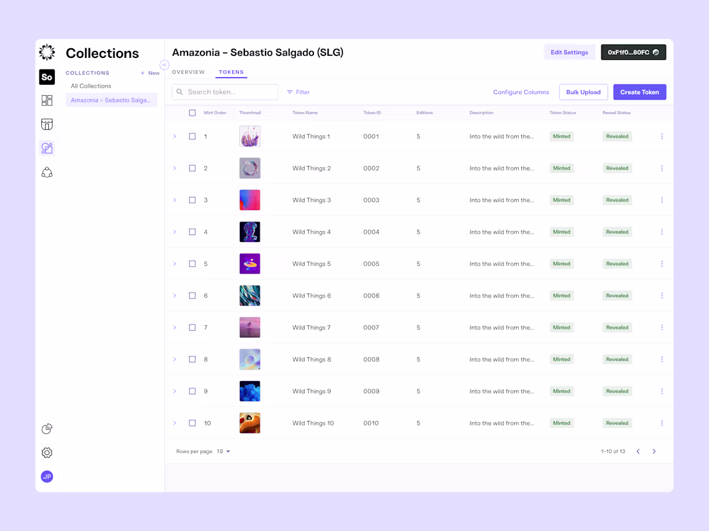Image resolution: width=709 pixels, height=531 pixels.
Task: Open the actions menu for Wild Things 2
Action: [661, 168]
